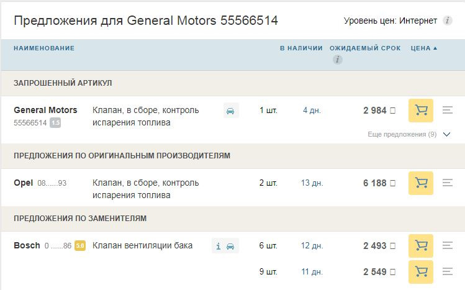
Task: Add Opel valve to cart
Action: pos(421,183)
